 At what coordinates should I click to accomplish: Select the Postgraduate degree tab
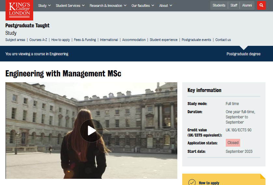click(x=243, y=54)
